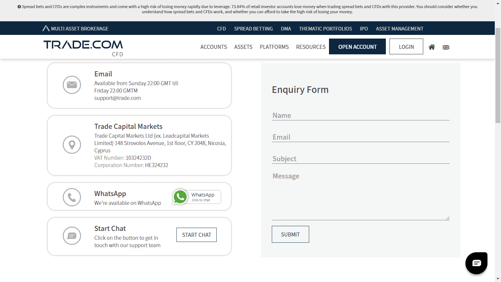Click the speech bubble icon in Start Chat card
The image size is (501, 282).
72,236
